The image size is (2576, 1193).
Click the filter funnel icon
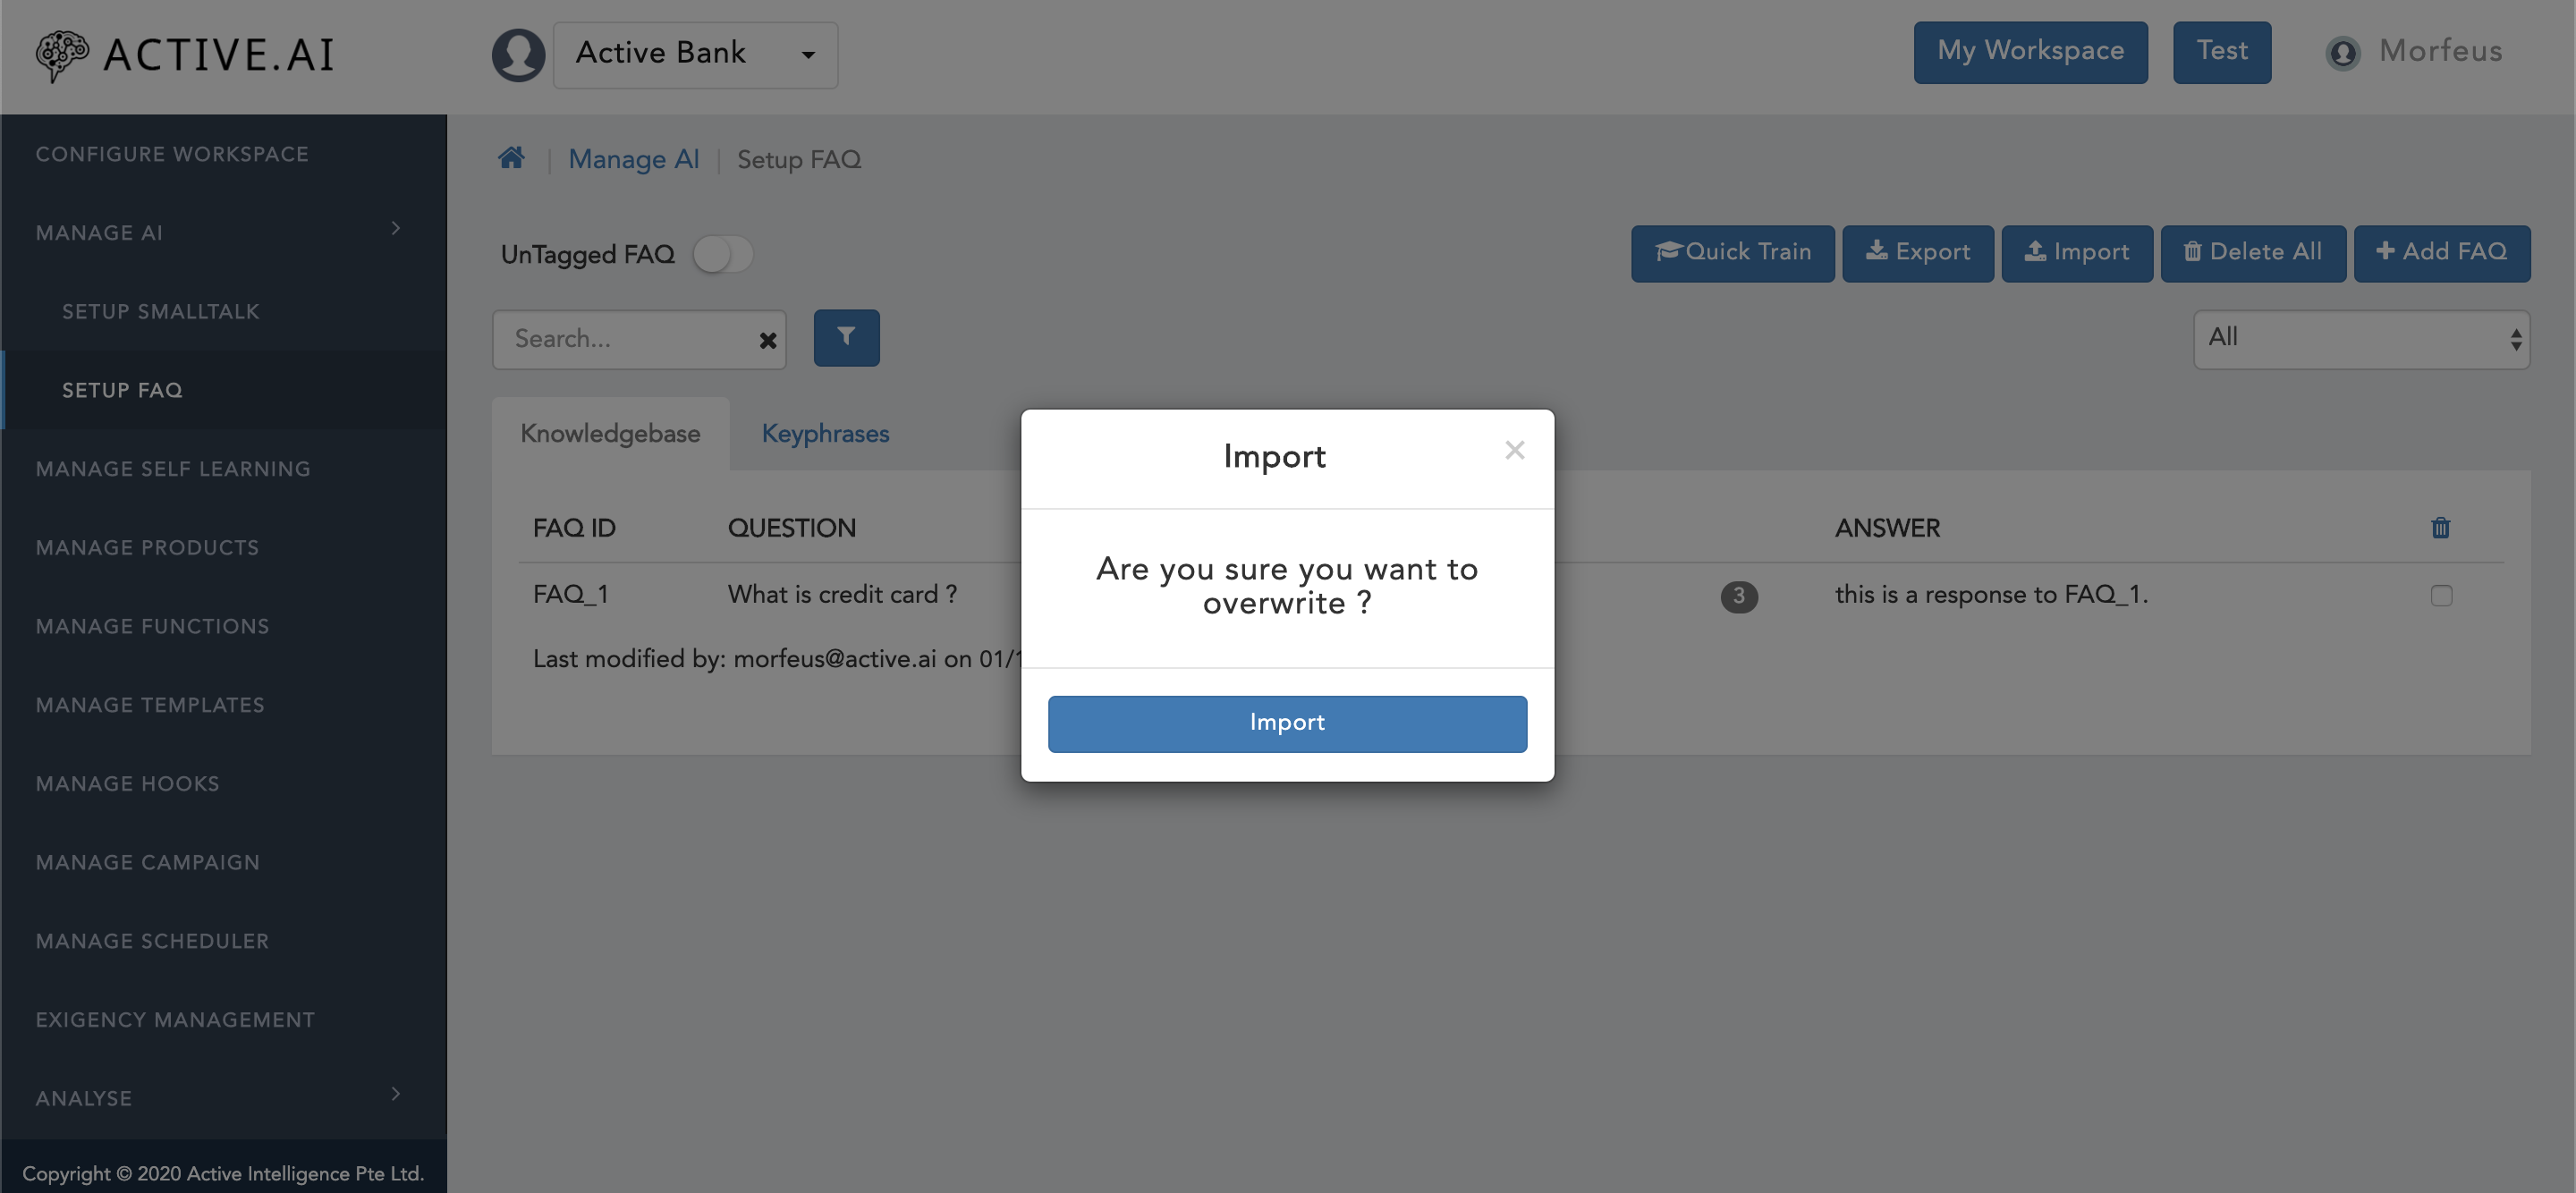point(846,337)
